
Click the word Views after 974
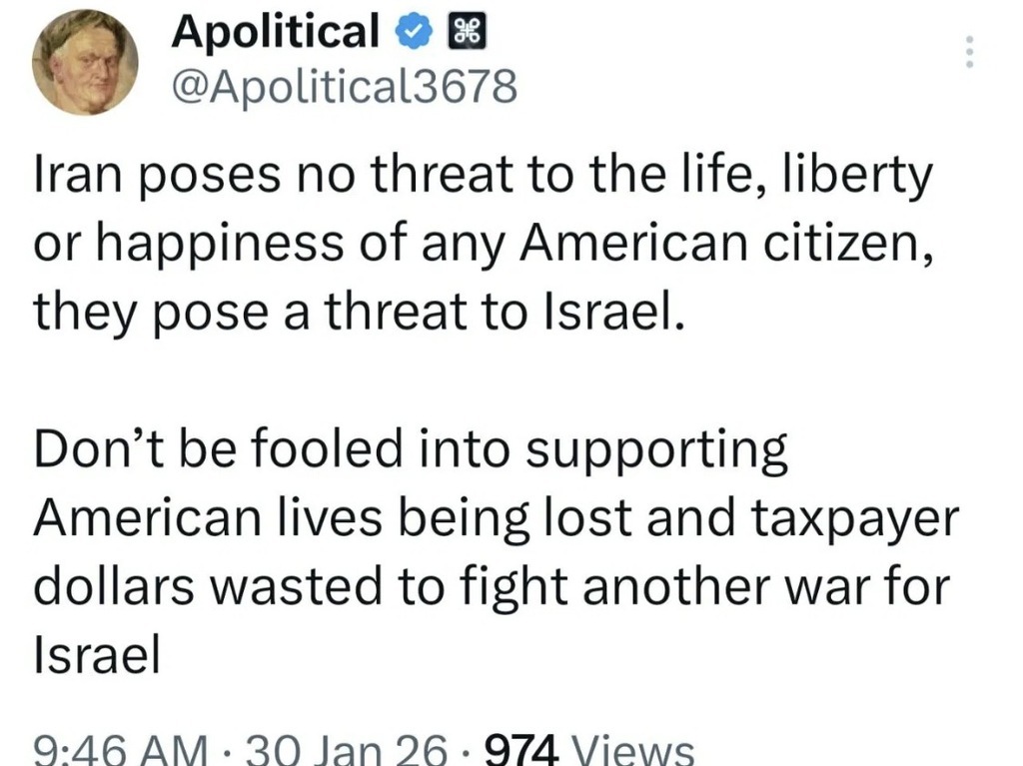click(x=636, y=750)
